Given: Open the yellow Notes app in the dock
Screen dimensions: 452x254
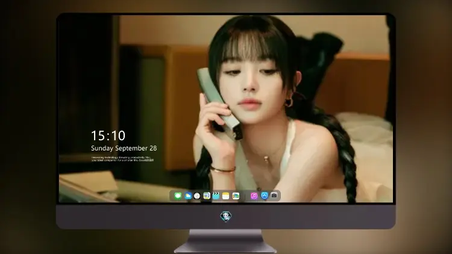Looking at the screenshot, I should pos(226,196).
